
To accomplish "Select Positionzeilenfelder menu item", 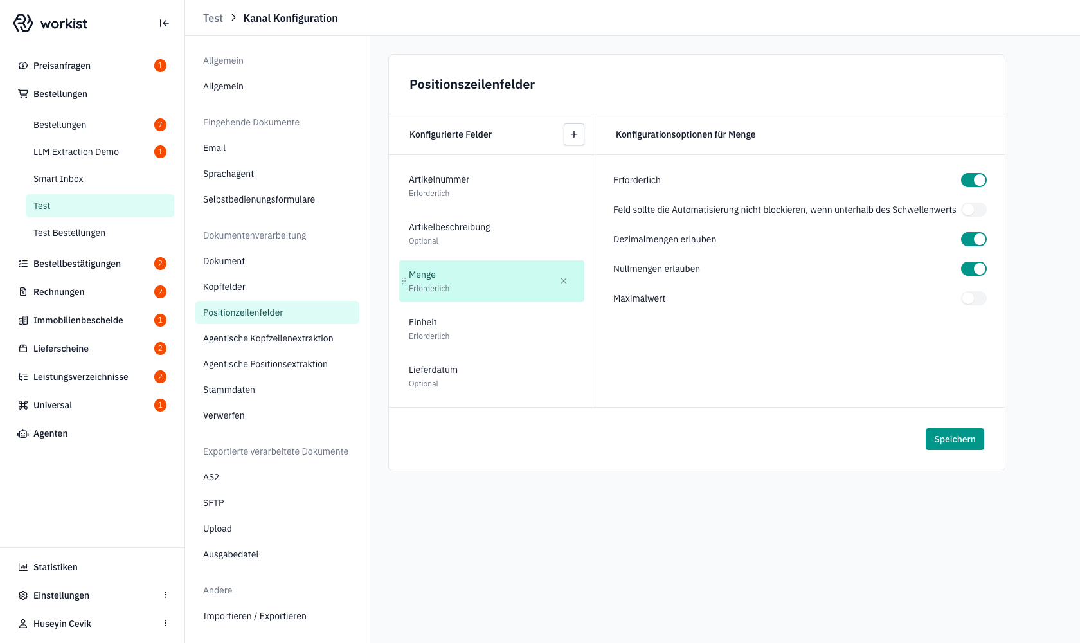I will pyautogui.click(x=277, y=312).
